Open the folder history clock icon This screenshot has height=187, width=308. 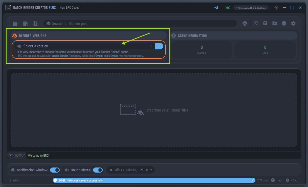[x=275, y=23]
